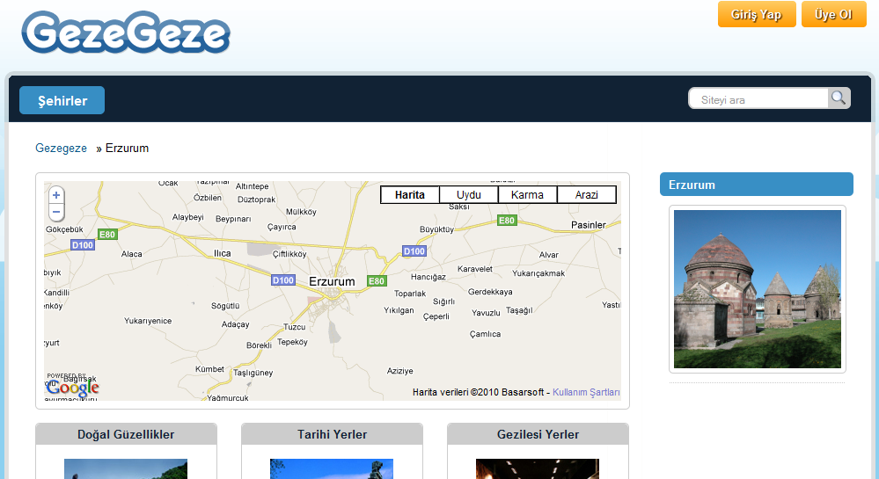
Task: Click the Karavelet label on map
Action: [475, 269]
